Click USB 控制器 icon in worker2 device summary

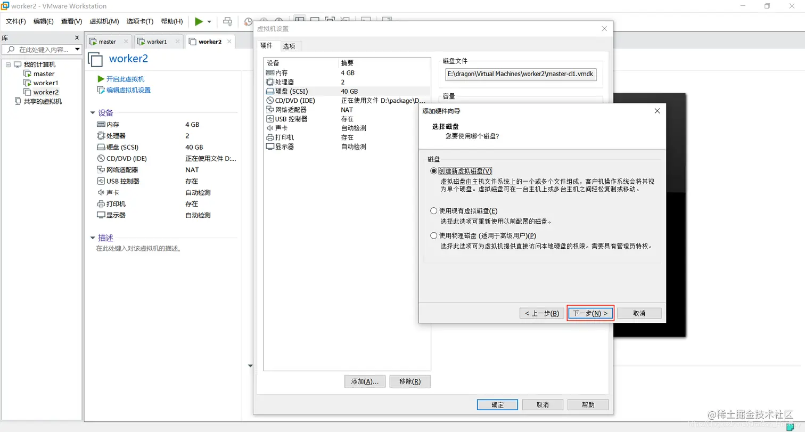[x=101, y=181]
